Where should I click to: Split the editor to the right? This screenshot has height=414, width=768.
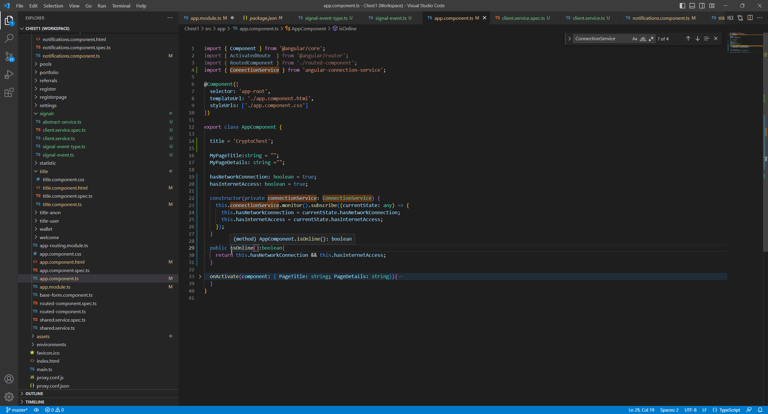750,18
